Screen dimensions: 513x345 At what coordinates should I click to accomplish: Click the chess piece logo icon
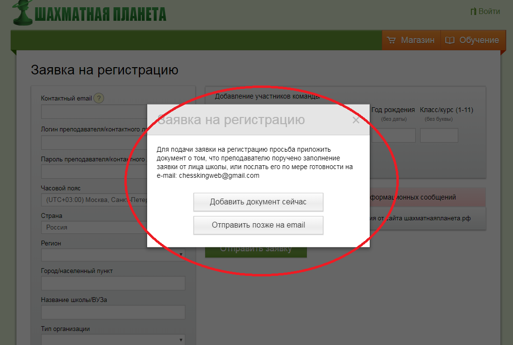point(22,13)
